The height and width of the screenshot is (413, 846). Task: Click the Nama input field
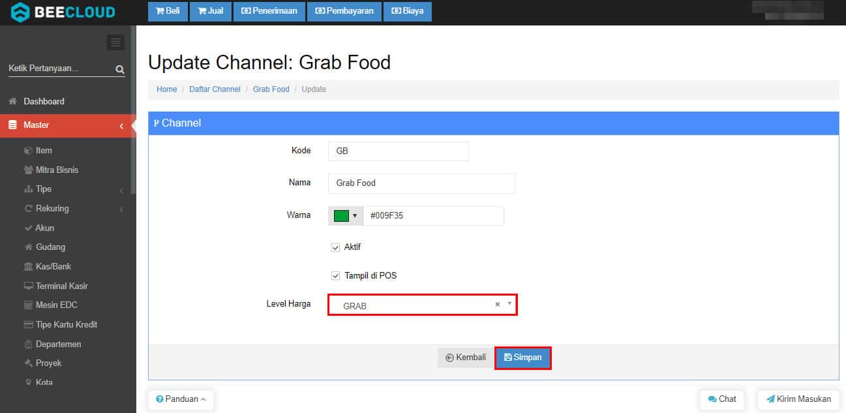421,183
